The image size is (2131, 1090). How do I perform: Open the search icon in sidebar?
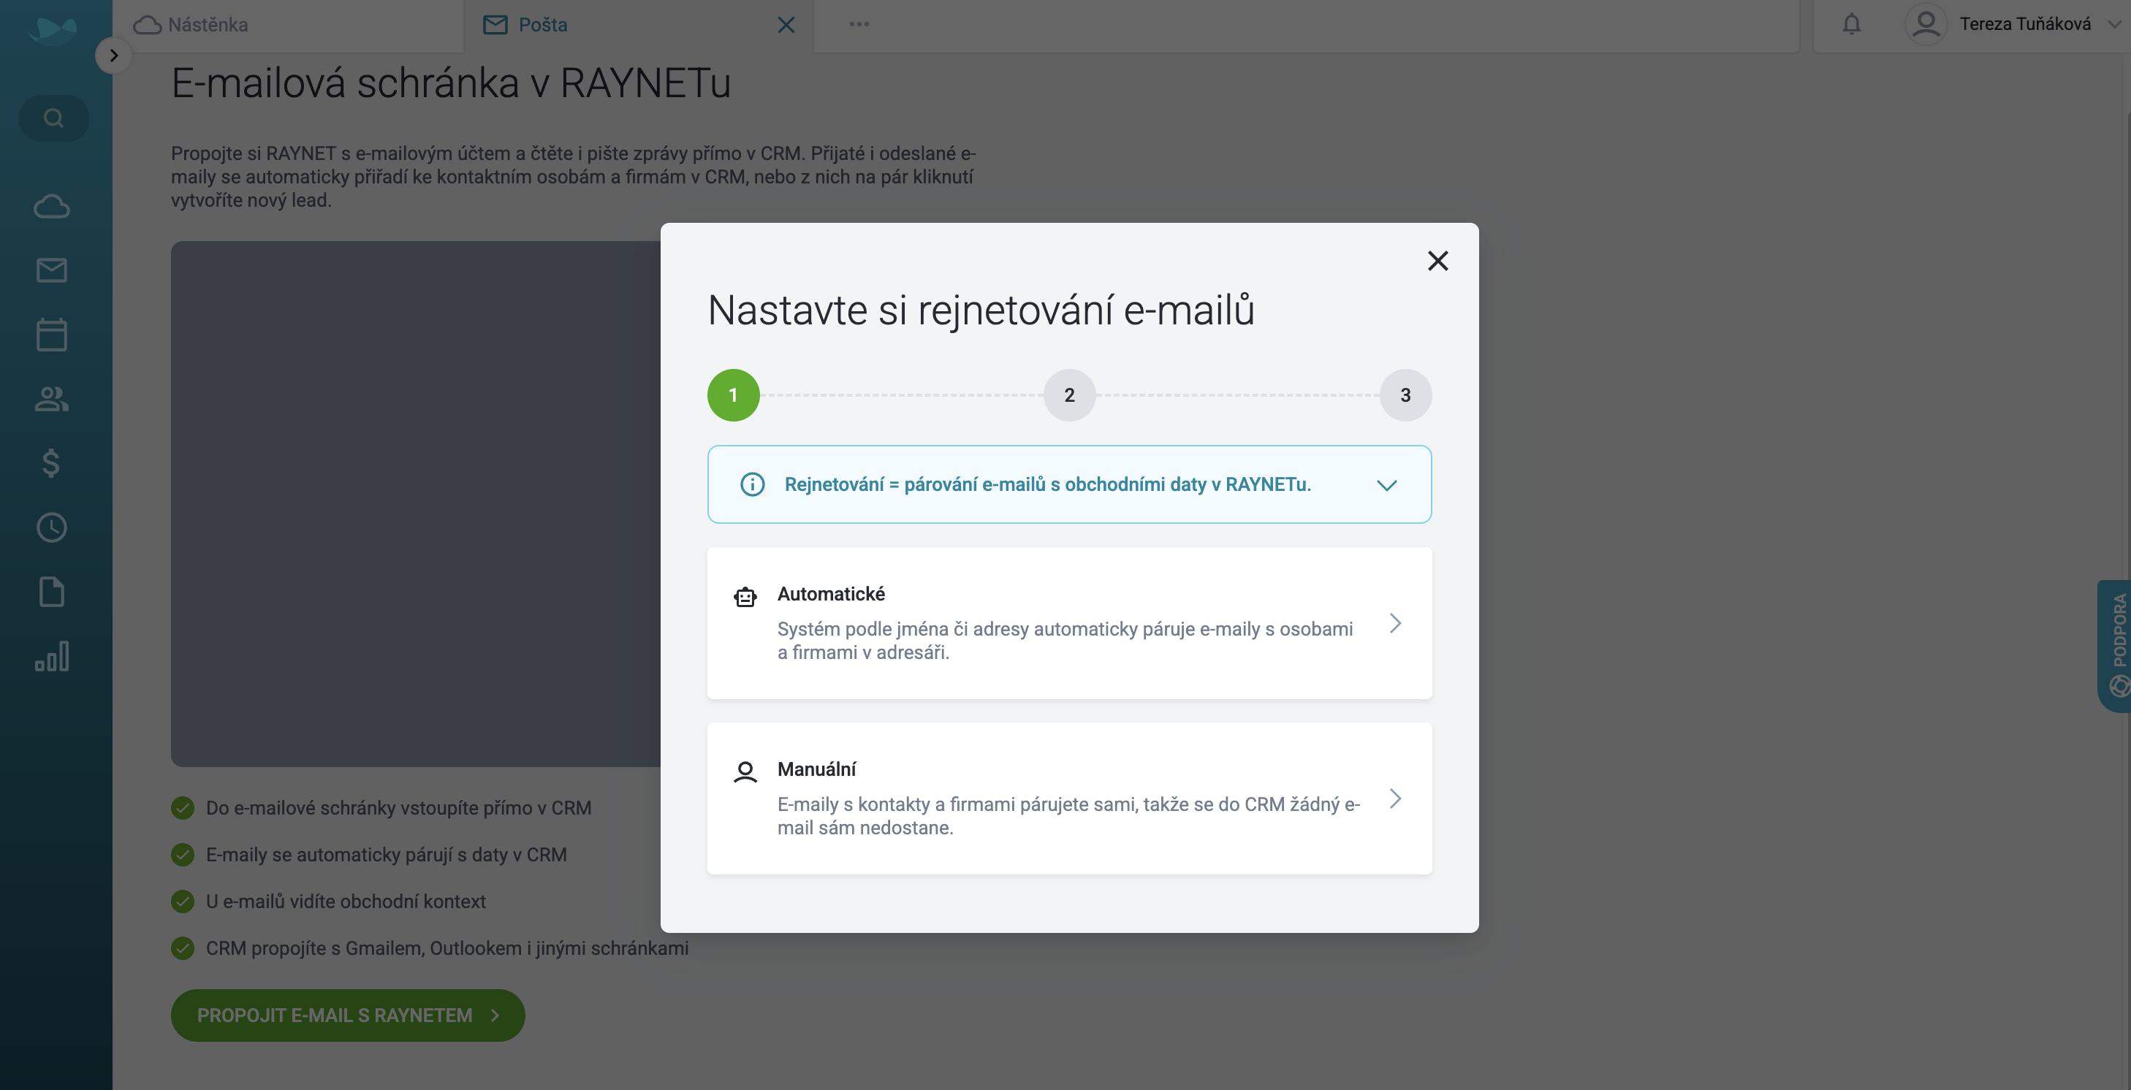point(53,118)
